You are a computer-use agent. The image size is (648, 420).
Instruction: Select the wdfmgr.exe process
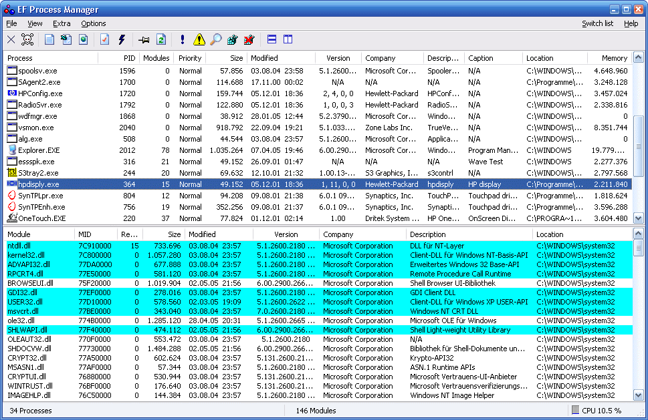tap(318, 116)
